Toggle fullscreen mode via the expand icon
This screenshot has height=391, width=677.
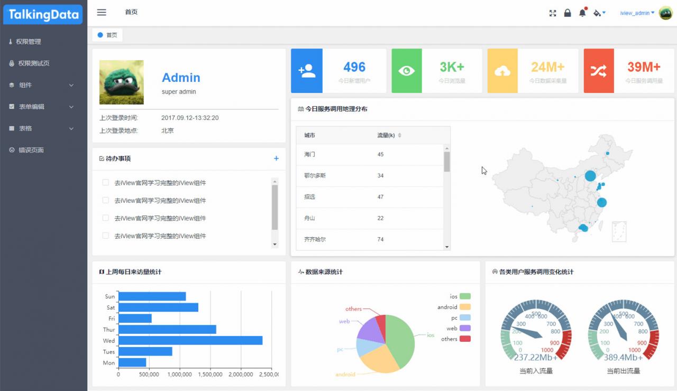click(552, 13)
